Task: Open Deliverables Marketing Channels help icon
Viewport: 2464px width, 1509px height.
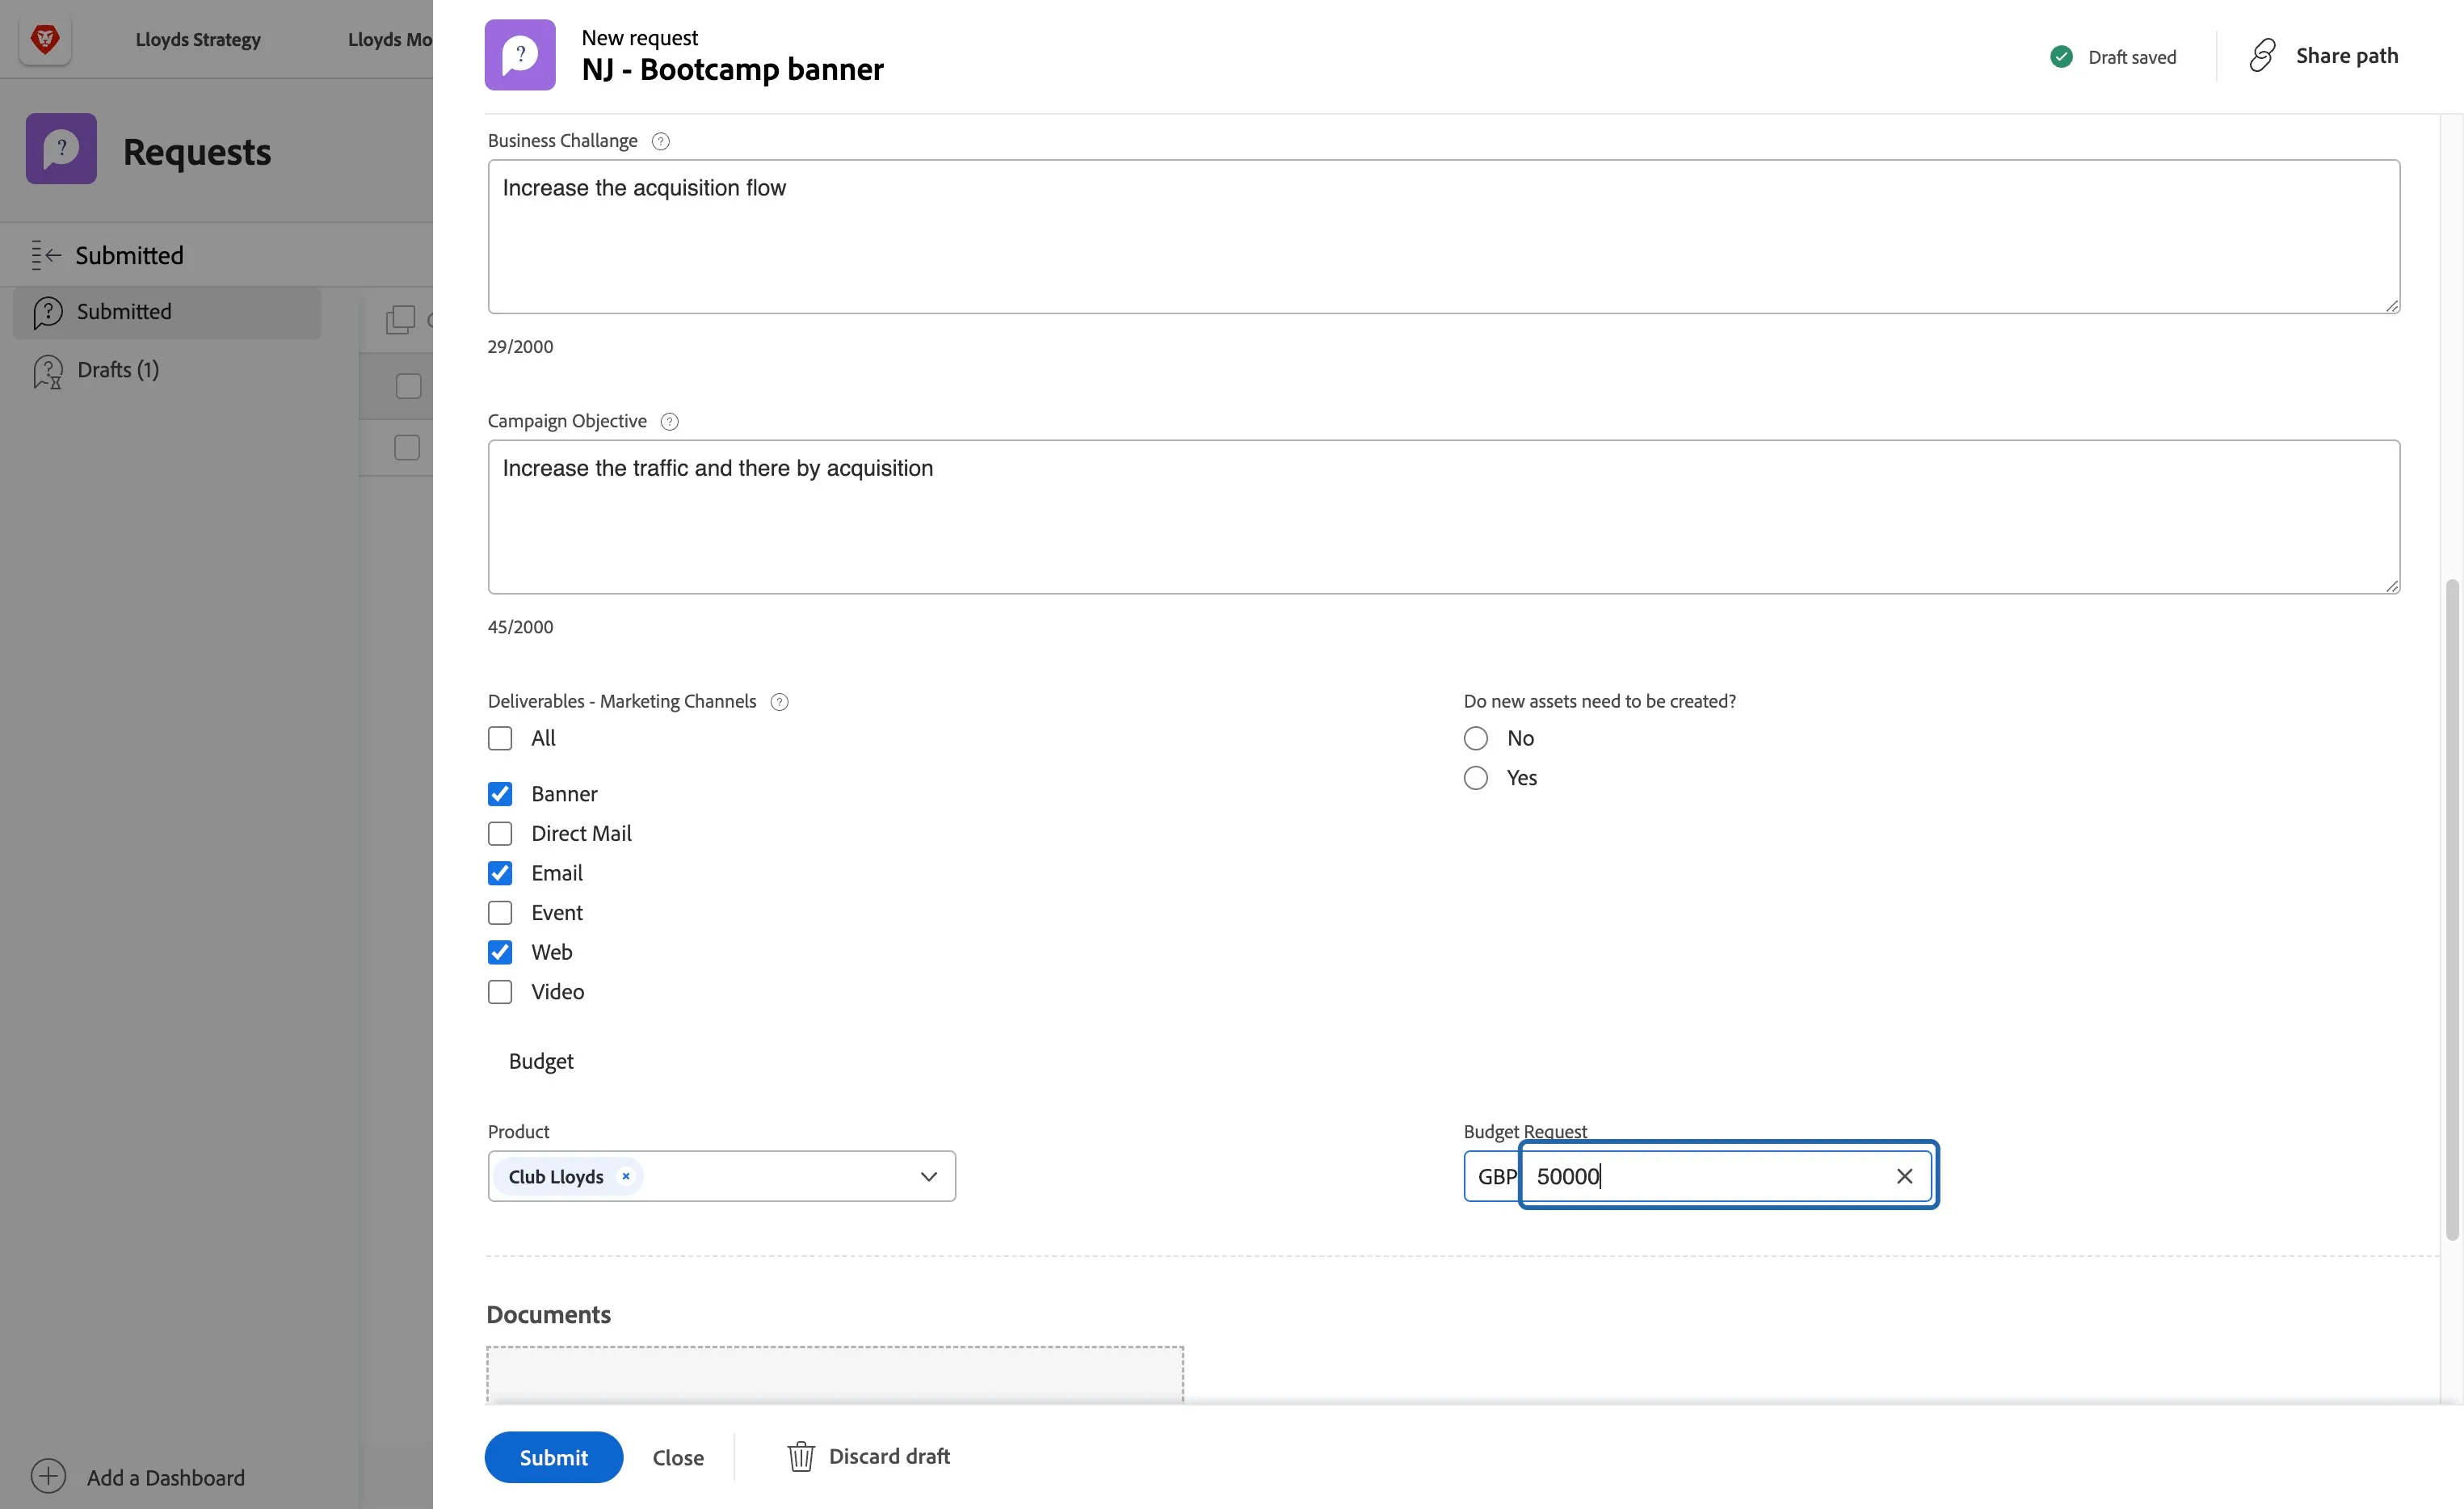Action: click(x=780, y=702)
